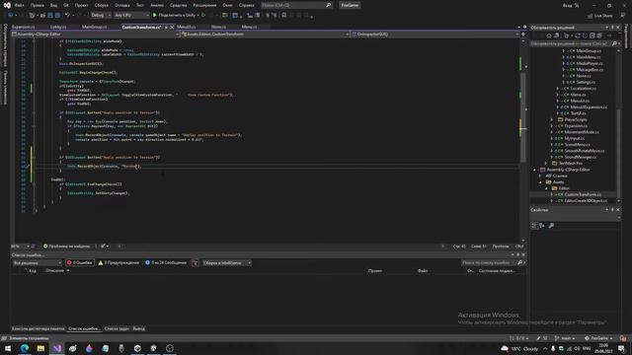Open the Debug configuration dropdown

(x=101, y=16)
